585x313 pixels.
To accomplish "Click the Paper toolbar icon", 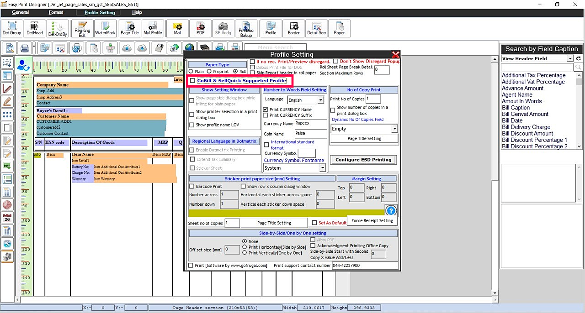I will coord(339,28).
